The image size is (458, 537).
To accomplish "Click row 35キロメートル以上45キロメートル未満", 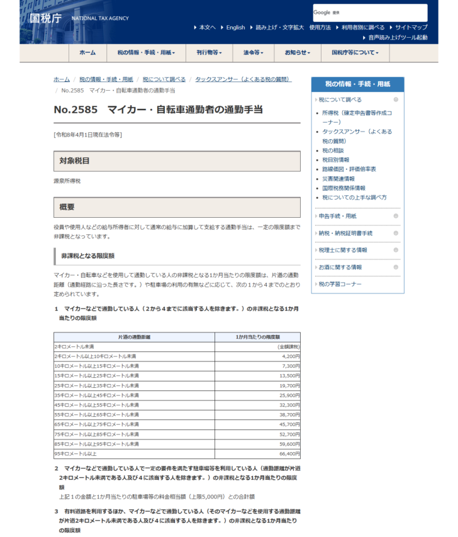I will click(x=177, y=395).
